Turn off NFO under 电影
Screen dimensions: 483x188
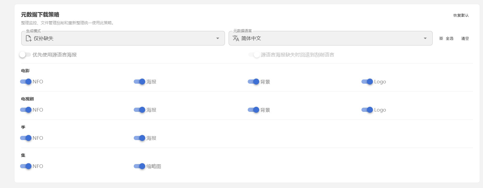(26, 82)
